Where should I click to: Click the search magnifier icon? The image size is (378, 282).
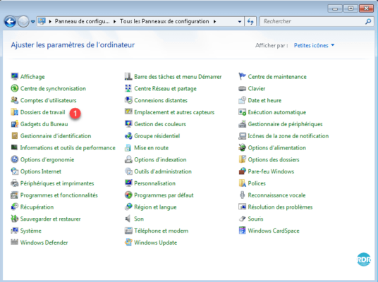coord(368,21)
